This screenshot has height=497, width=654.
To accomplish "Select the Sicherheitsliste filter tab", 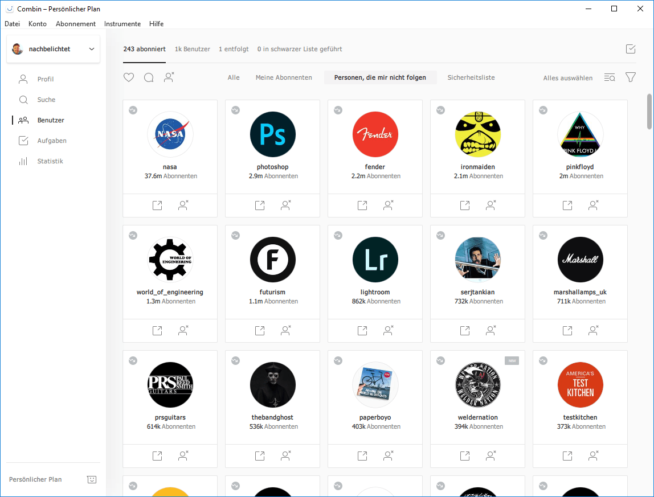I will tap(471, 77).
